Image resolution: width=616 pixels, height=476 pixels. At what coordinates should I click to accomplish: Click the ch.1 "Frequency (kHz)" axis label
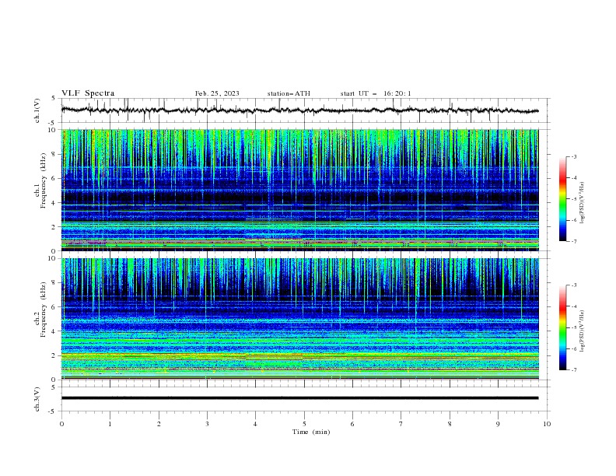click(44, 181)
